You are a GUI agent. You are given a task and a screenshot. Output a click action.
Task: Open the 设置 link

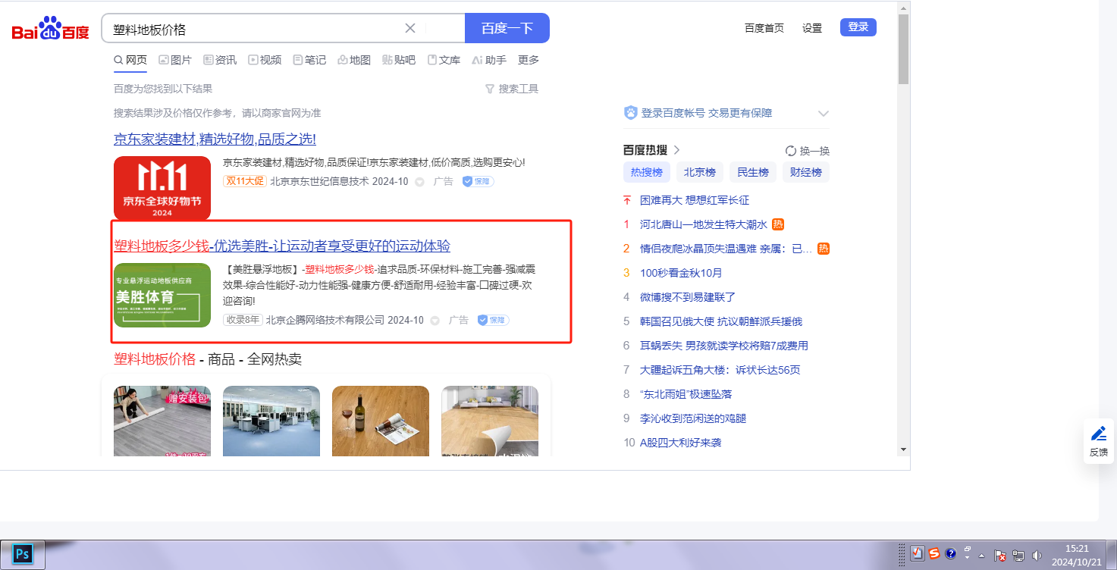(x=812, y=28)
